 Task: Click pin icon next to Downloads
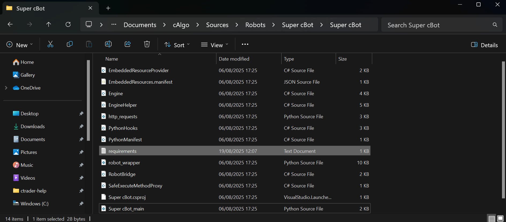81,127
